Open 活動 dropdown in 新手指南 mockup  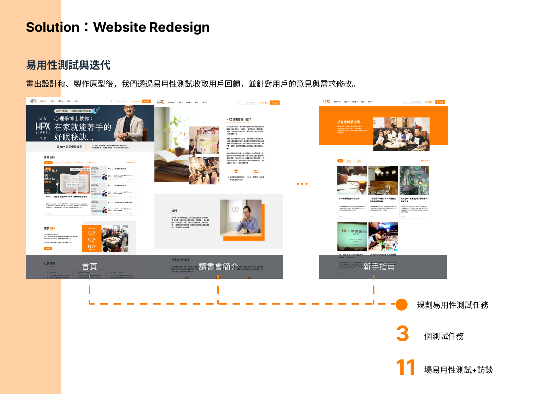(x=346, y=102)
